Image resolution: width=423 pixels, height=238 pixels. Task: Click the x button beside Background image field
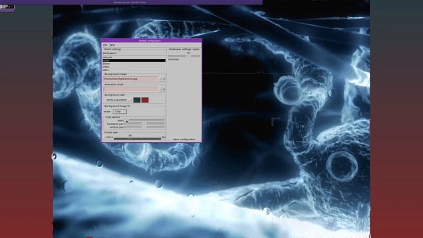(x=164, y=79)
